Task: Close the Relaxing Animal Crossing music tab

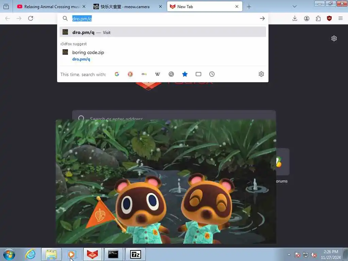Action: point(84,7)
